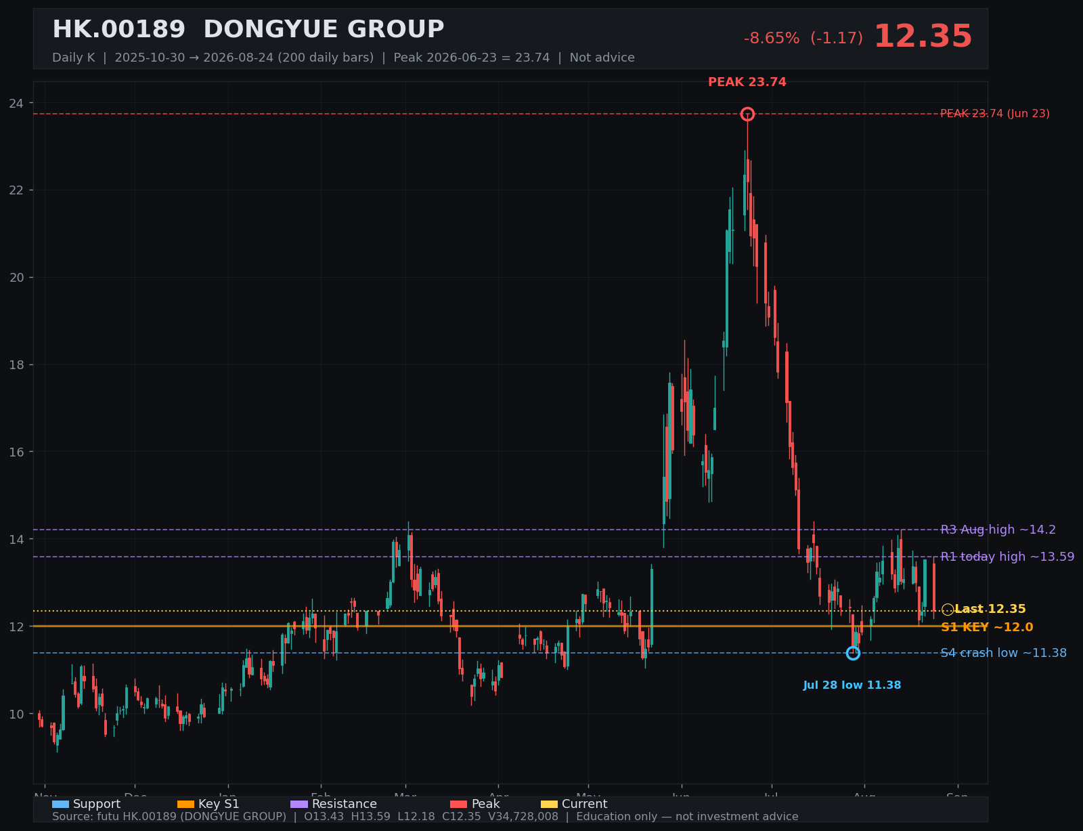The image size is (1083, 831).
Task: Click the y-axis tick label 18
Action: point(16,365)
